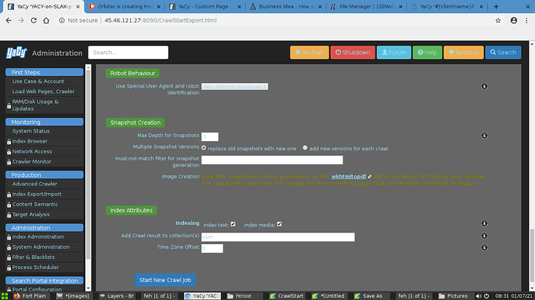The height and width of the screenshot is (300, 535).
Task: Expand the Administration menu section
Action: (x=44, y=228)
